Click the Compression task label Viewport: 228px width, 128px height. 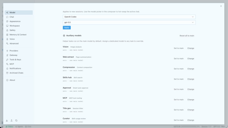(69, 67)
